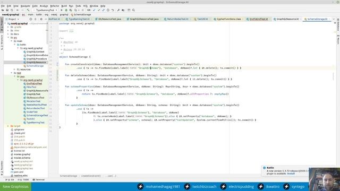Viewport: 340px width, 191px height.
Task: Click the kotlin breadcrumb in navigation bar
Action: coord(39,15)
